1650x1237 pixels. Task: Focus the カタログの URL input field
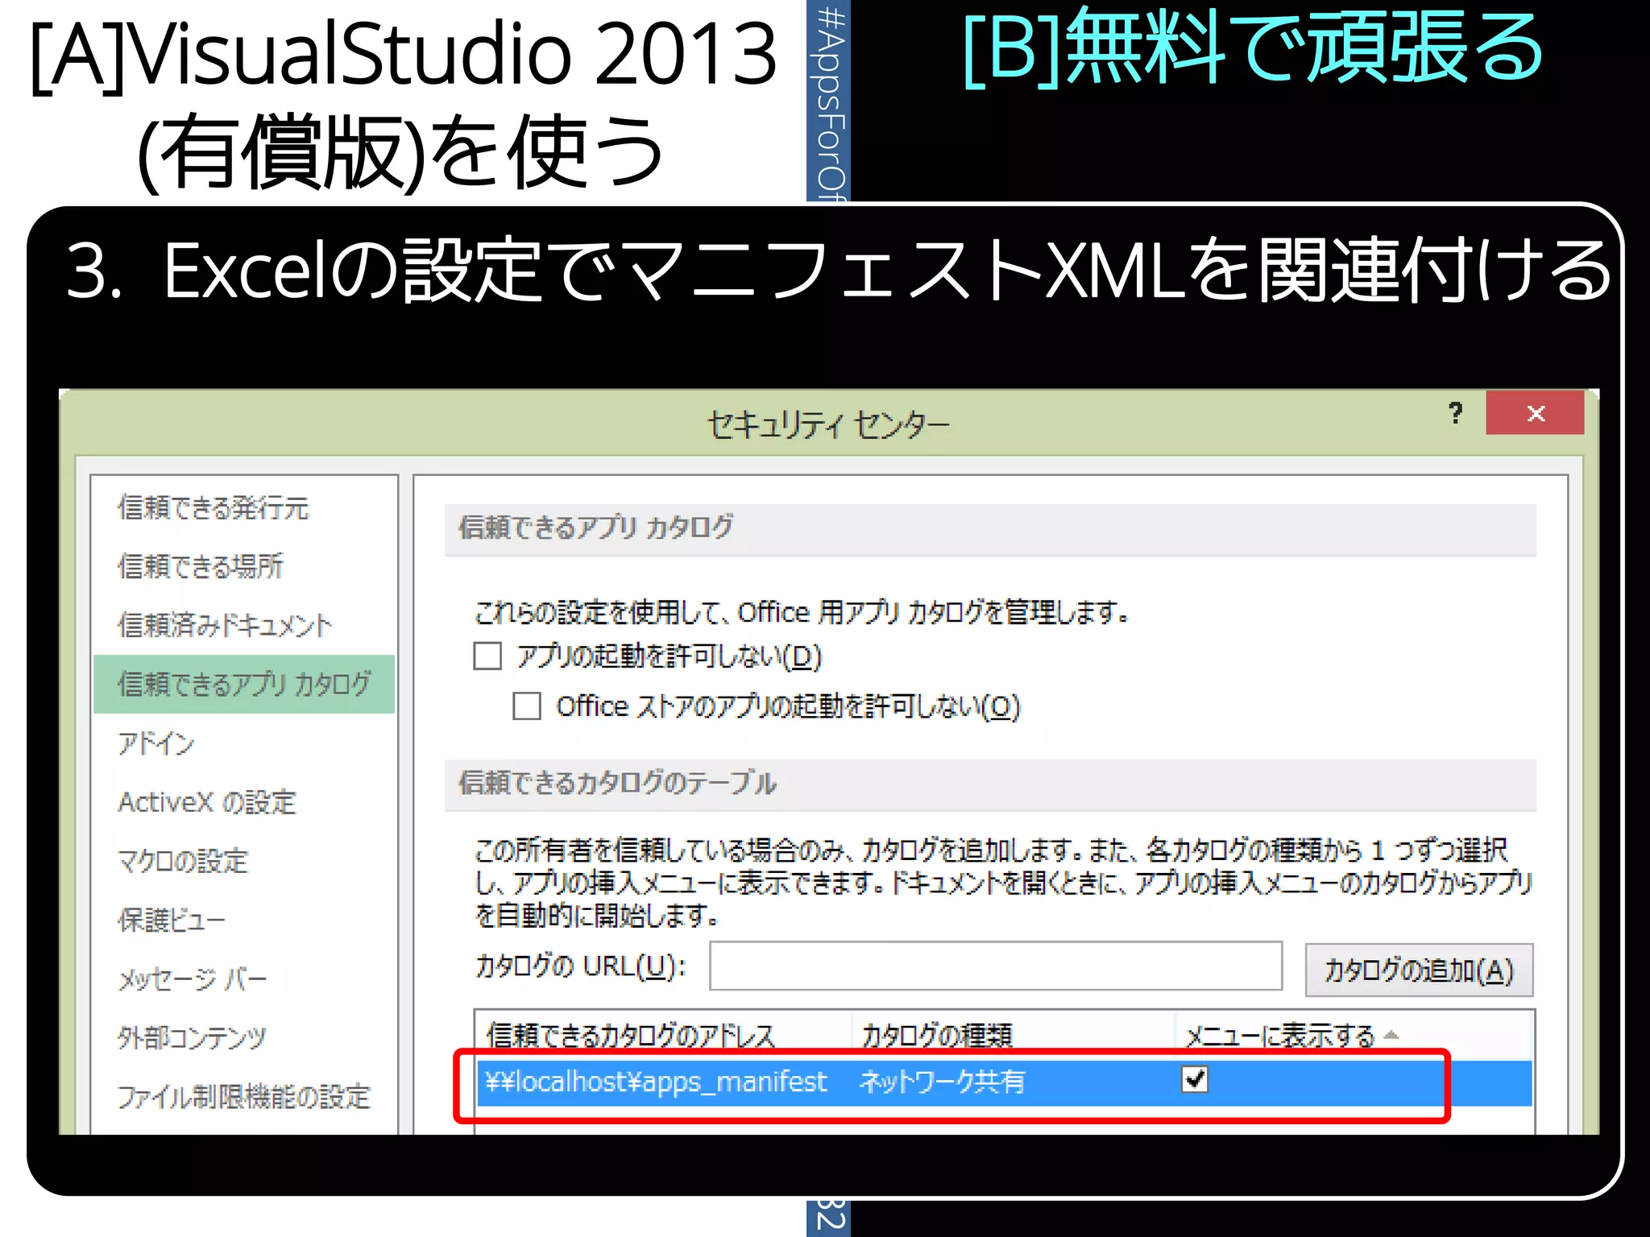click(996, 966)
